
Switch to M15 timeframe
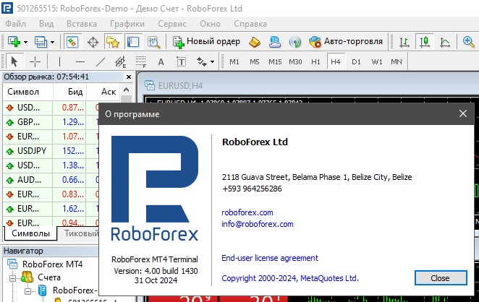[275, 62]
